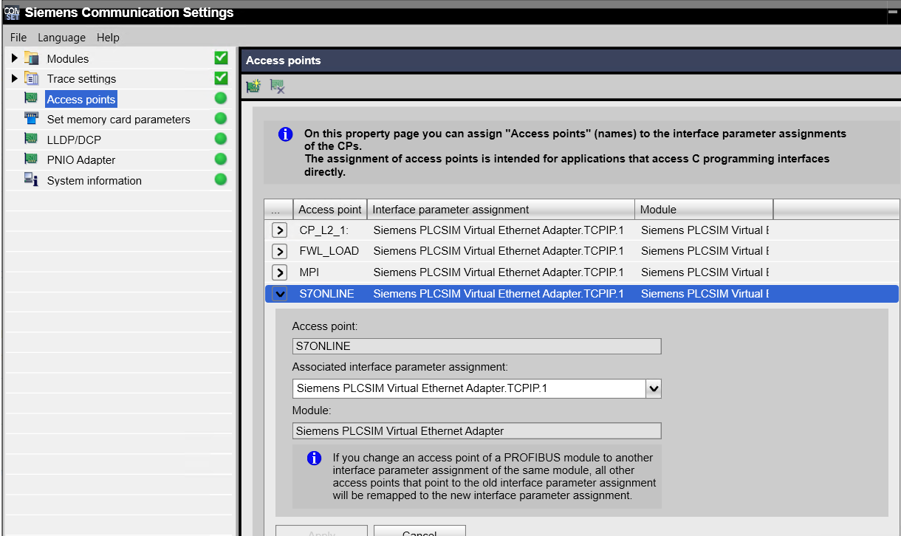The height and width of the screenshot is (536, 901).
Task: Expand the Trace settings tree node
Action: [x=15, y=78]
